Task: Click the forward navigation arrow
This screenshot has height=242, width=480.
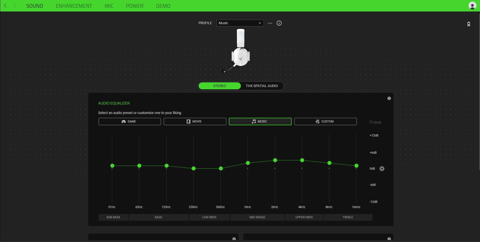Action: 15,5
